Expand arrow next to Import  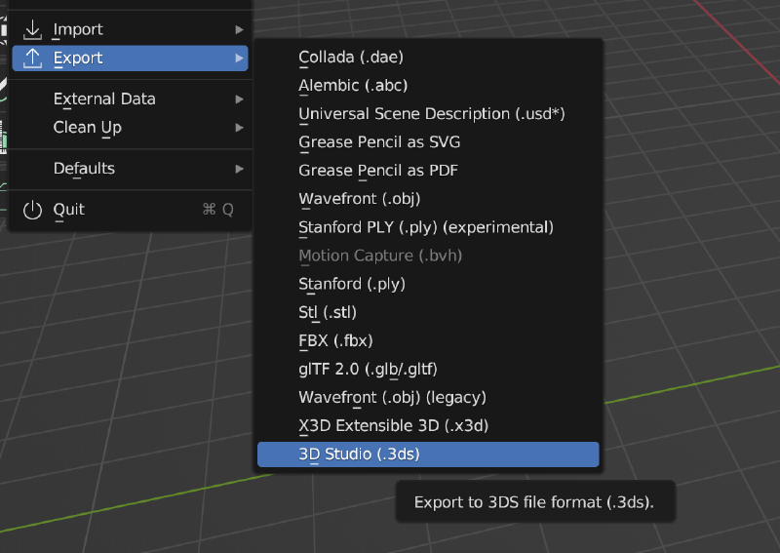point(239,30)
